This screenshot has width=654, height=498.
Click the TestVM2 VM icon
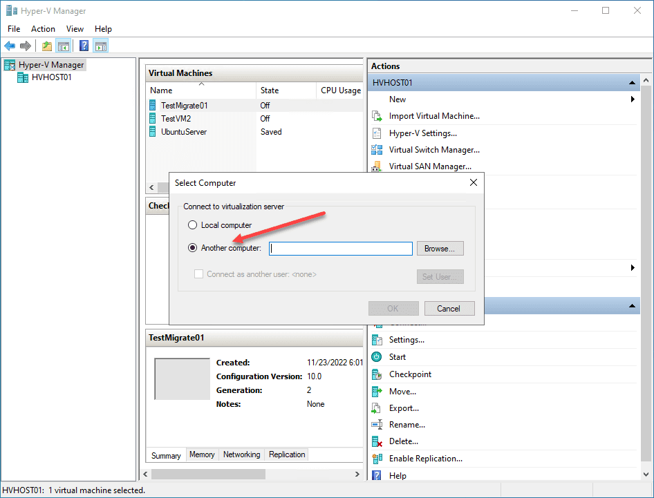[153, 119]
